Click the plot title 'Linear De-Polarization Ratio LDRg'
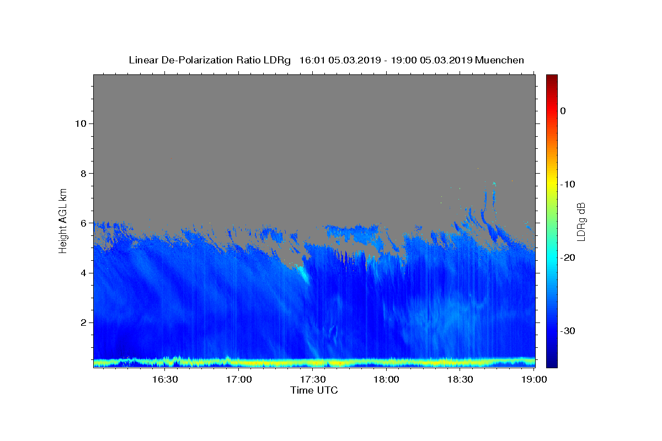This screenshot has width=662, height=441. coord(210,60)
